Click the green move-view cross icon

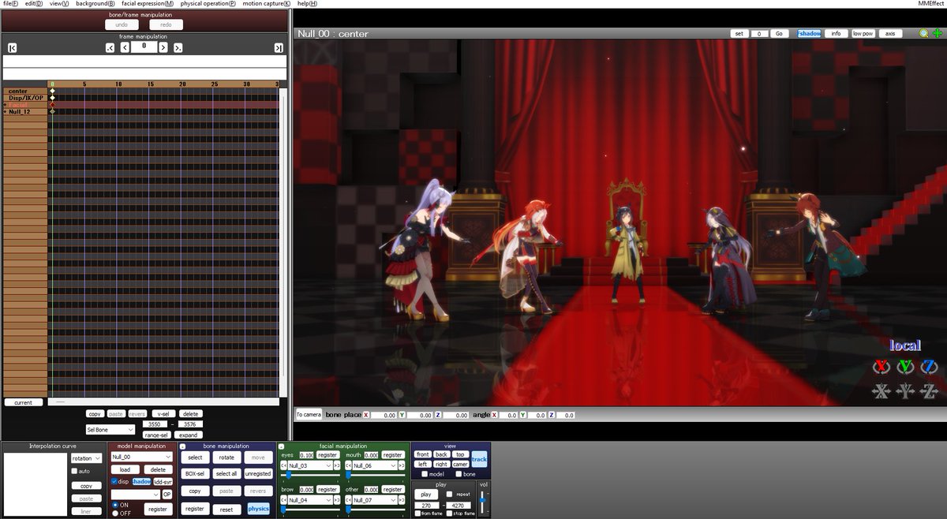[937, 34]
